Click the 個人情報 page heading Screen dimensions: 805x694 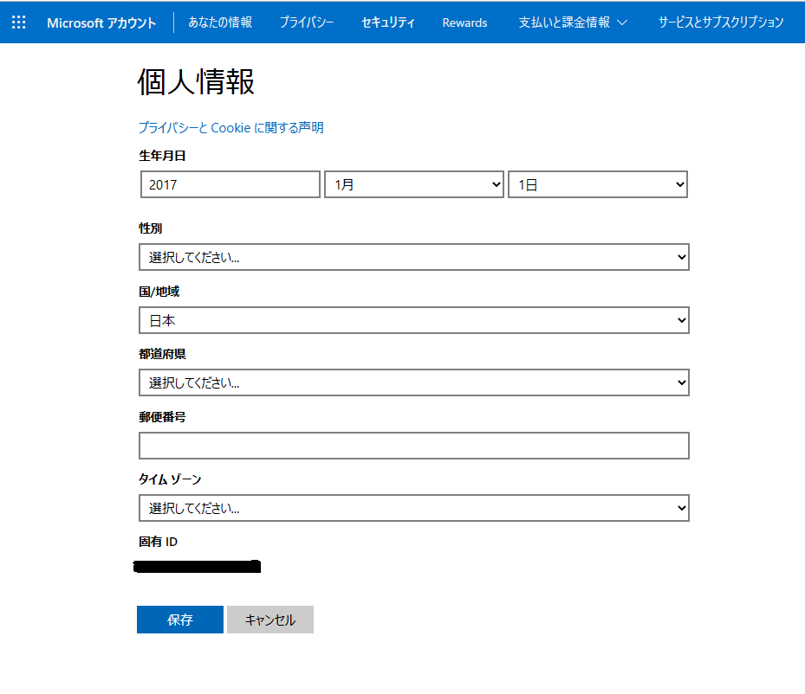[x=196, y=81]
